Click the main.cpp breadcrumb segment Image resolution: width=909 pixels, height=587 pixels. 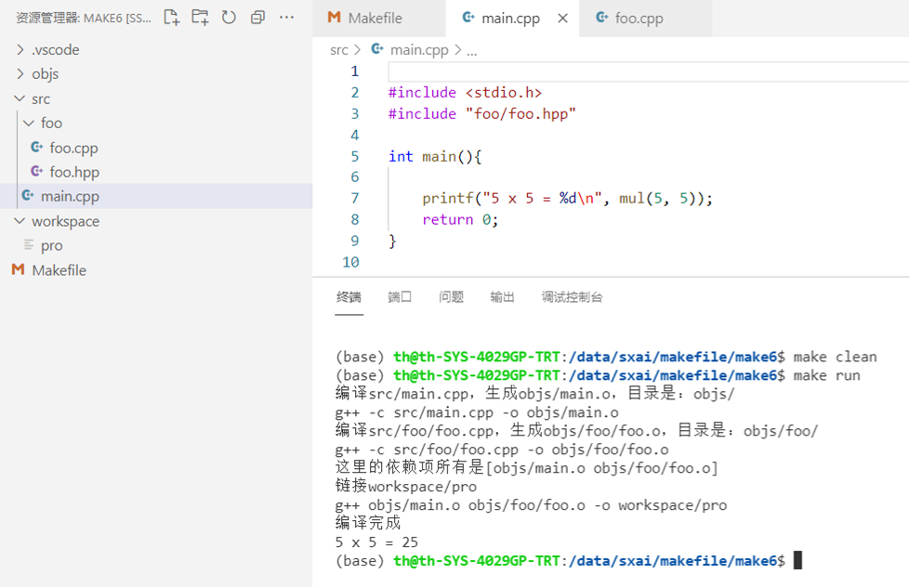coord(419,50)
